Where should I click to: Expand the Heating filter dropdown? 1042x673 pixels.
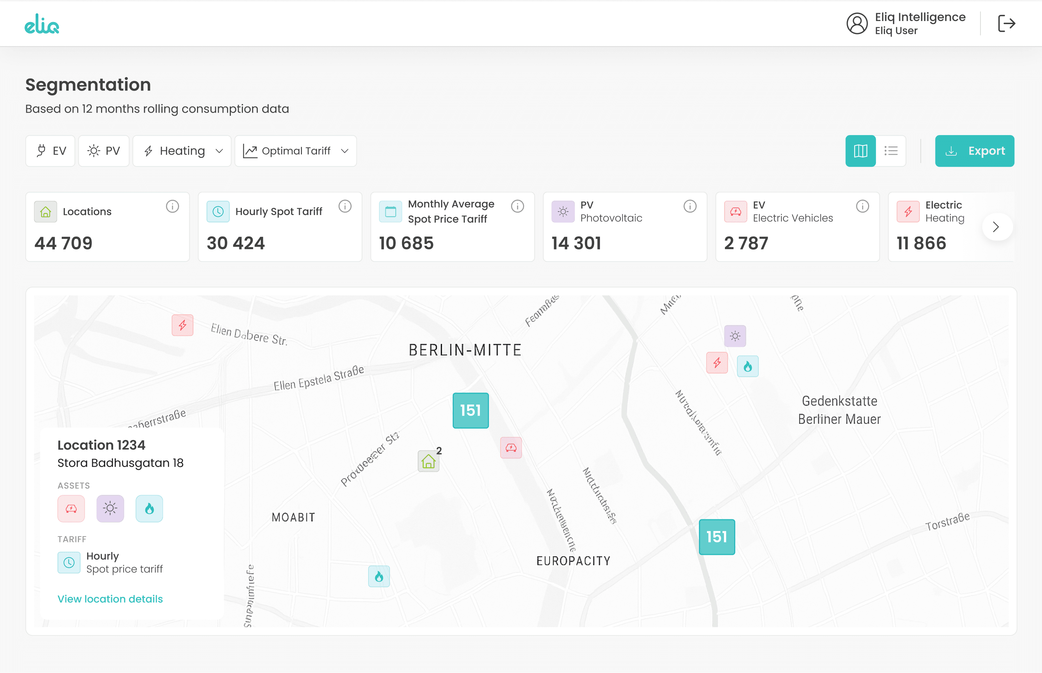182,151
